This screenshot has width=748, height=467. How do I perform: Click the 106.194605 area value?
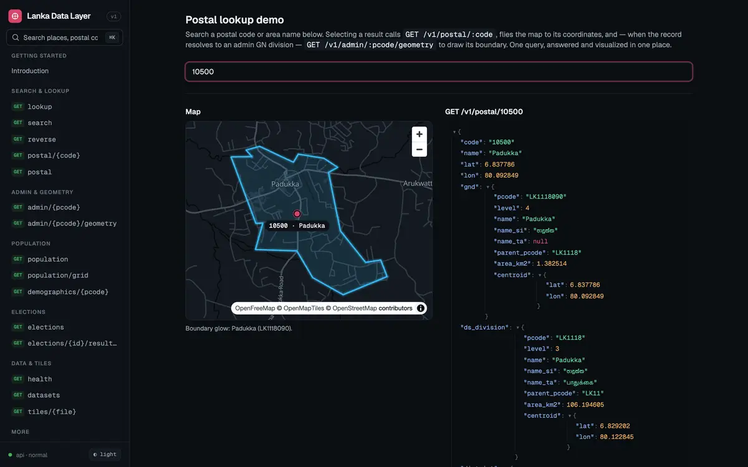pyautogui.click(x=585, y=405)
